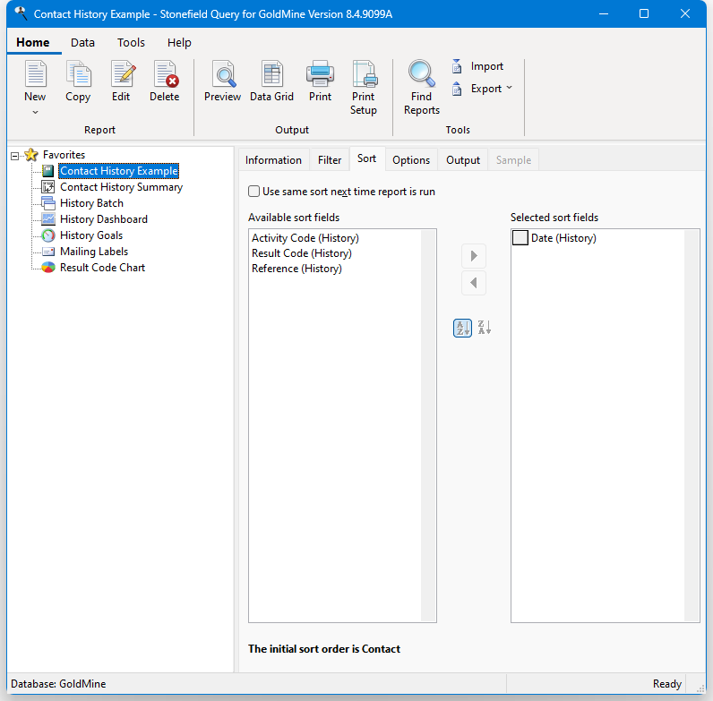This screenshot has width=713, height=701.
Task: Switch to the Options tab
Action: tap(411, 160)
